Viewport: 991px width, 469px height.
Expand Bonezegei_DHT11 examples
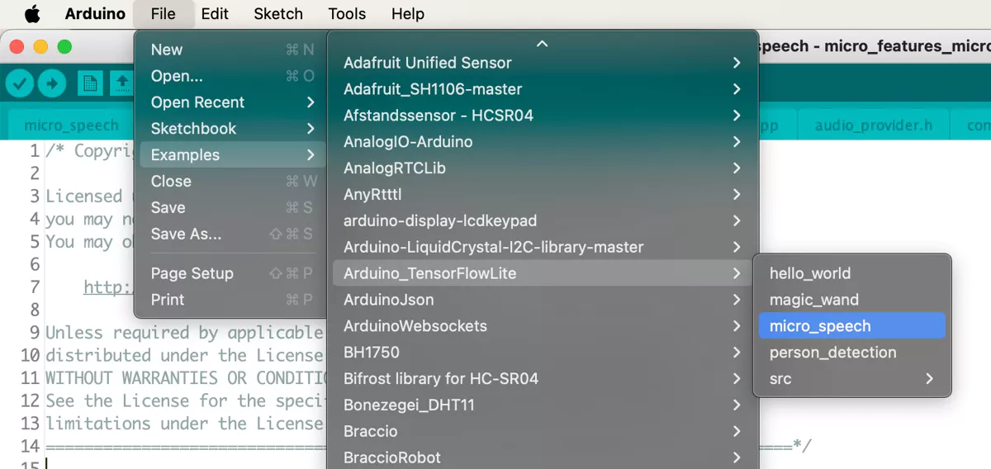tap(543, 405)
